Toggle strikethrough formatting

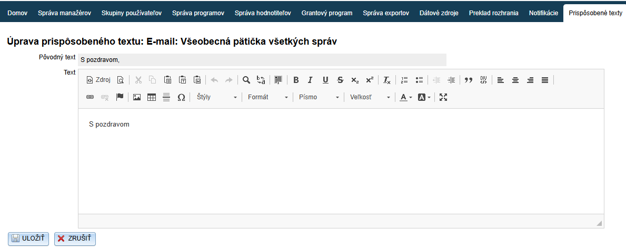(340, 80)
